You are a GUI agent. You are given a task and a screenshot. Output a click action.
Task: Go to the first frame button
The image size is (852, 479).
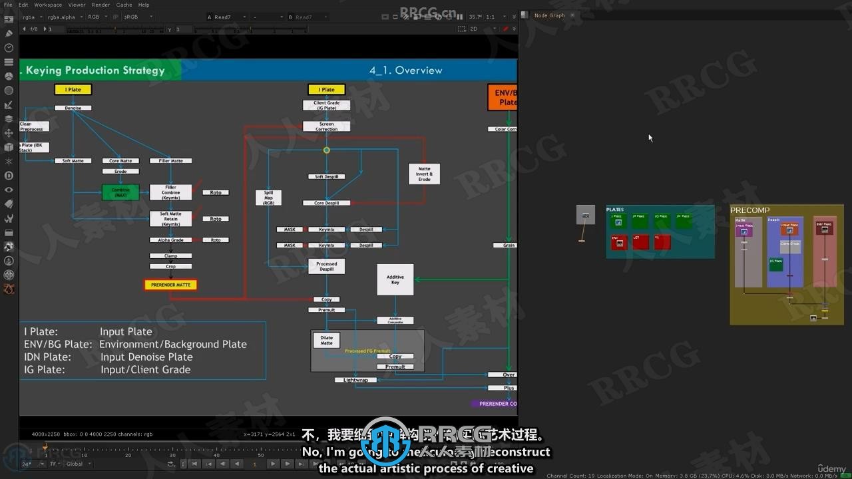point(194,464)
